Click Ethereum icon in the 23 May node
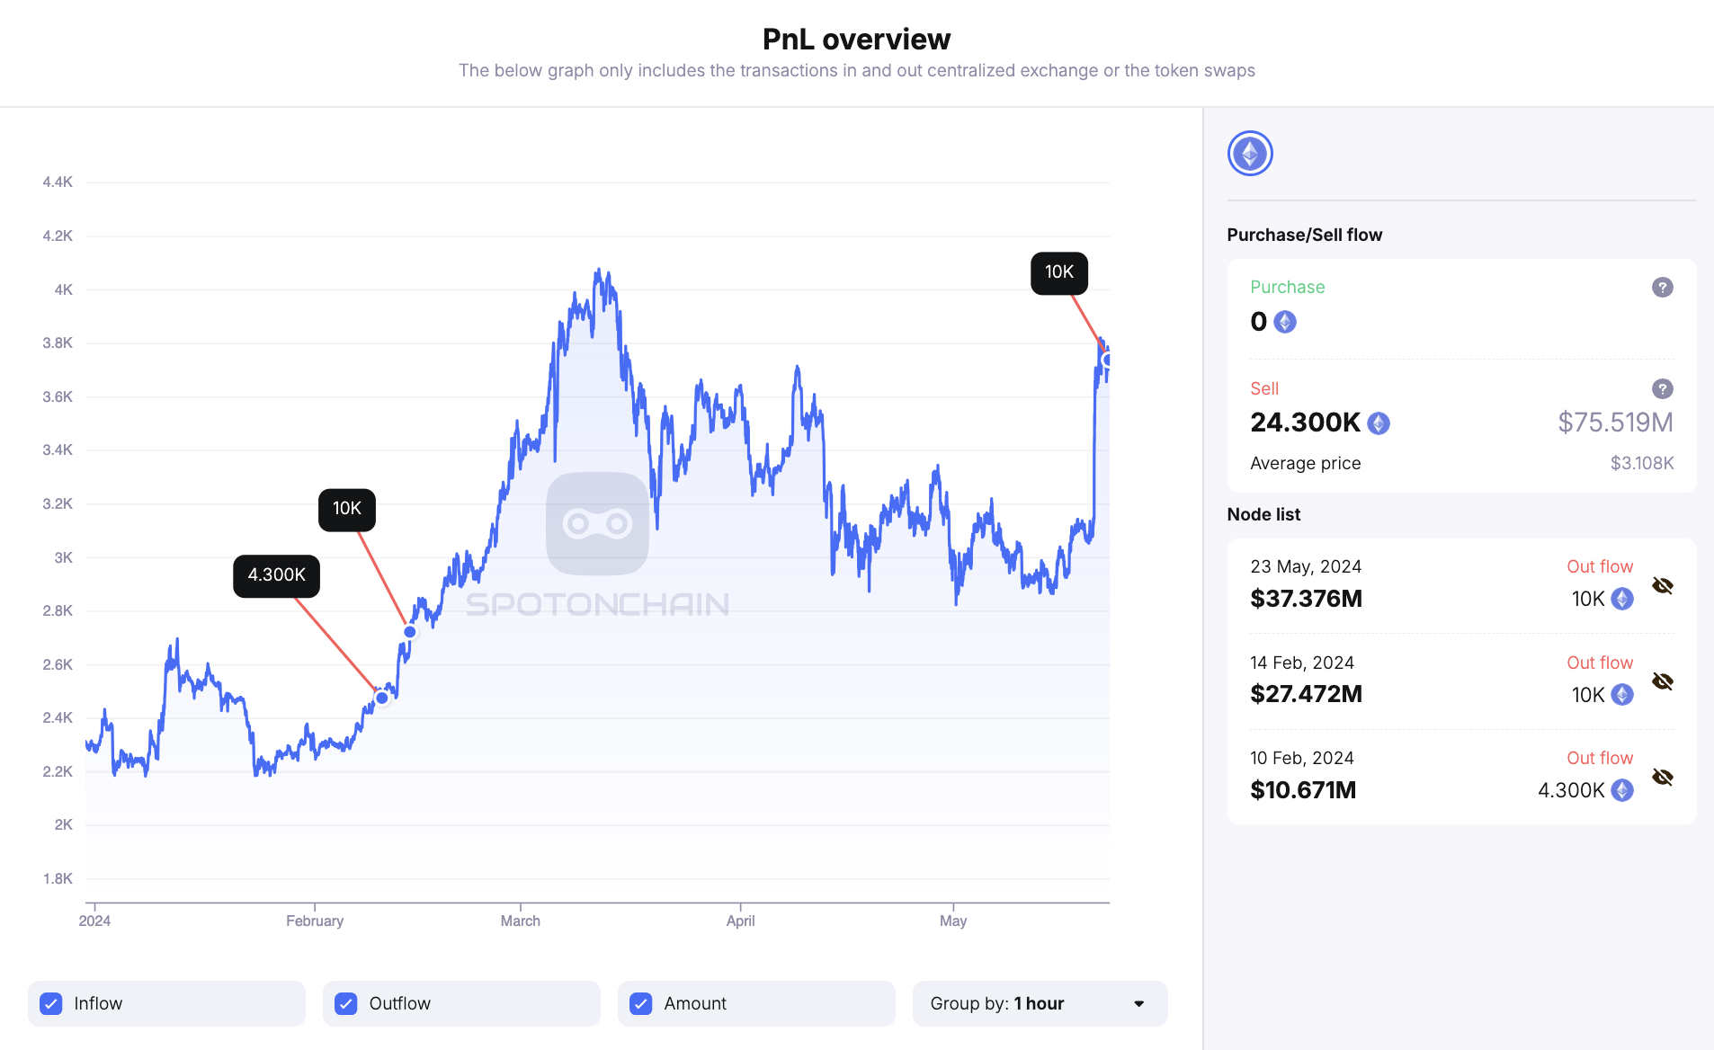 tap(1622, 599)
